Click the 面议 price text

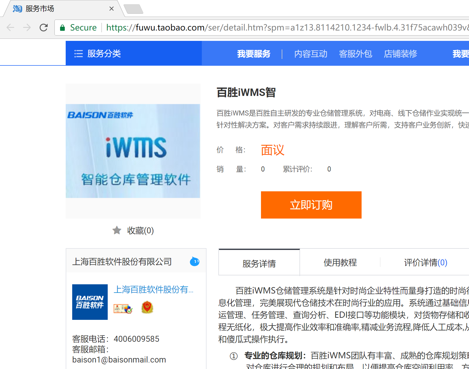[x=273, y=150]
